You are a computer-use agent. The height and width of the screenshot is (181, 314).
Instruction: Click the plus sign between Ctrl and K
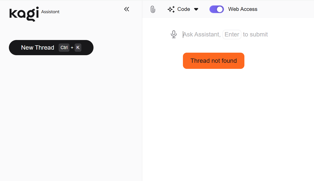[72, 48]
